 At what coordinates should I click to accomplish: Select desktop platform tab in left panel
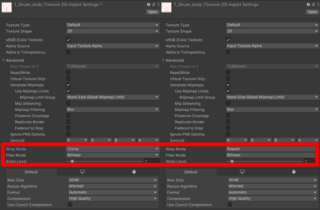click(82, 172)
